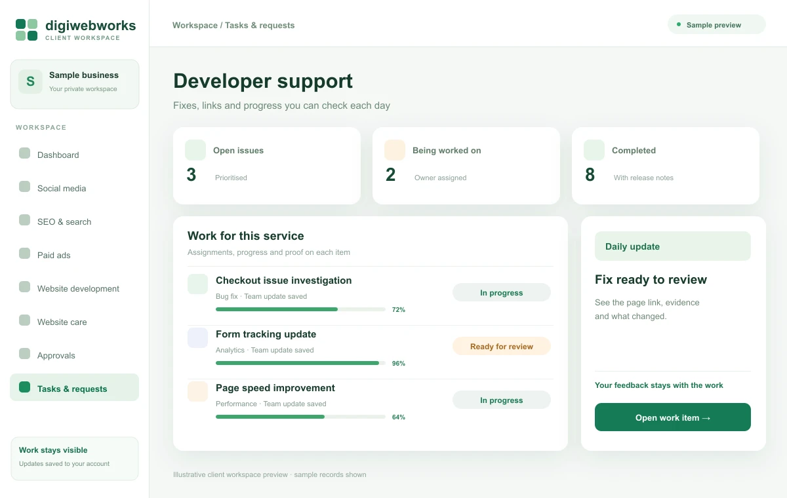Click the digiwebworks four-square logo icon
The image size is (787, 498).
click(27, 29)
